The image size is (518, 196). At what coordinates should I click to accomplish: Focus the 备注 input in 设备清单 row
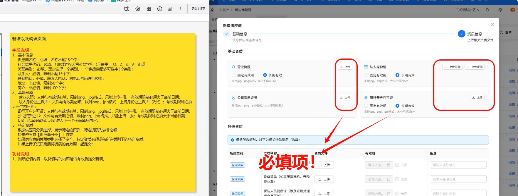point(458,179)
